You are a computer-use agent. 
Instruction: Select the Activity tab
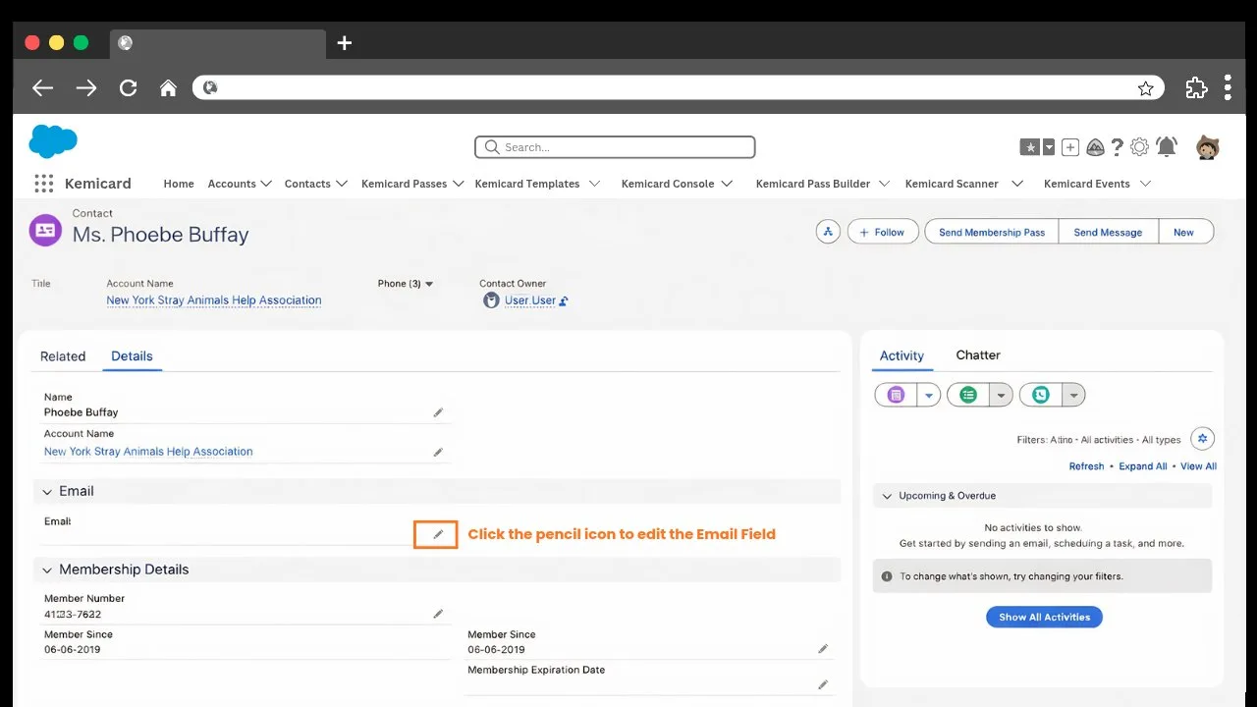tap(902, 355)
